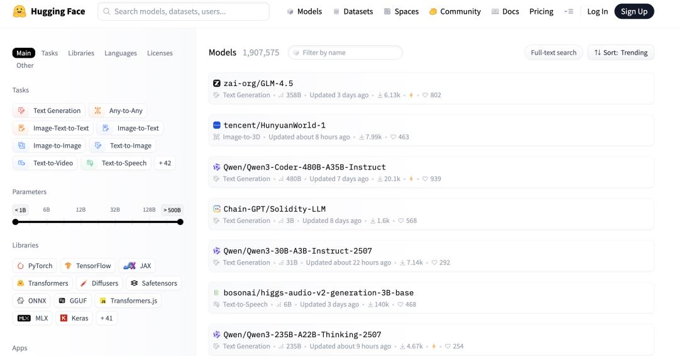Screen dimensions: 679x356
Task: Click the right parameters slider handle
Action: (x=180, y=222)
